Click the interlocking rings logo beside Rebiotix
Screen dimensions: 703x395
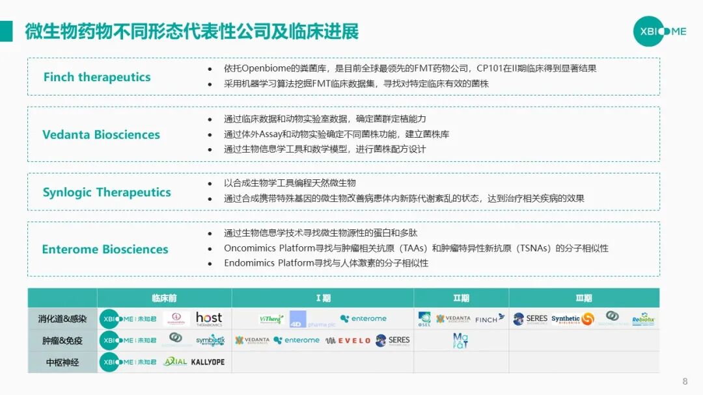613,318
